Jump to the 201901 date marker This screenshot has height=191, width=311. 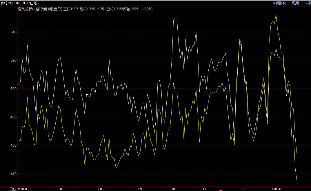coord(277,189)
